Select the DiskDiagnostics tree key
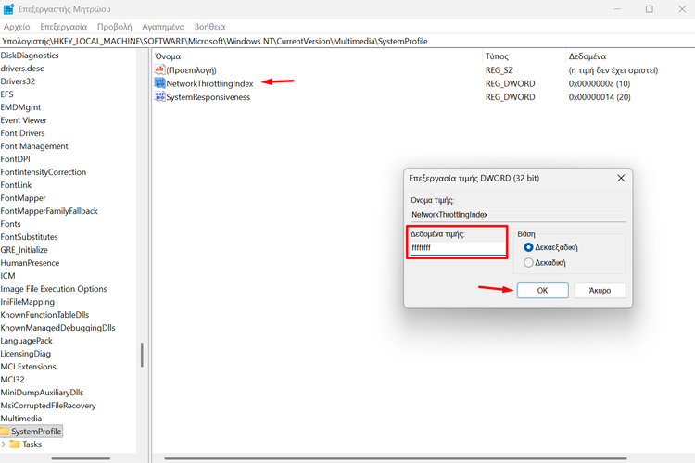Viewport: 695px width, 463px height. pyautogui.click(x=30, y=56)
